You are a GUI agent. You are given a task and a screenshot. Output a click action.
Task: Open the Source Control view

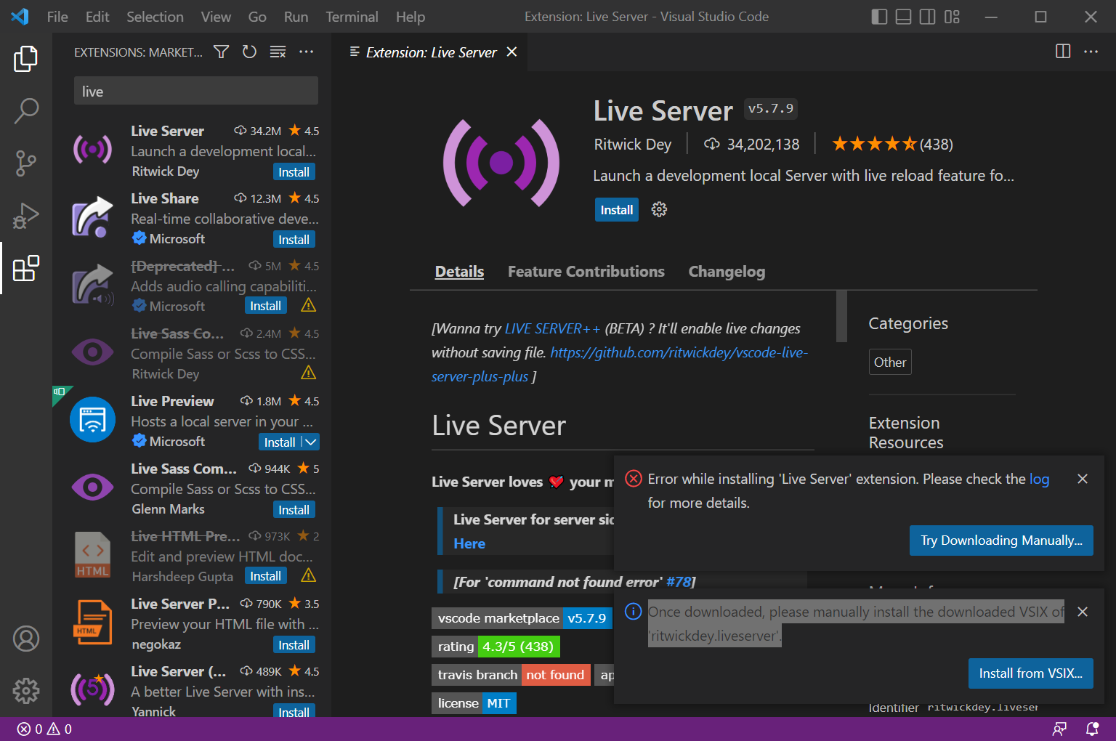(x=26, y=163)
